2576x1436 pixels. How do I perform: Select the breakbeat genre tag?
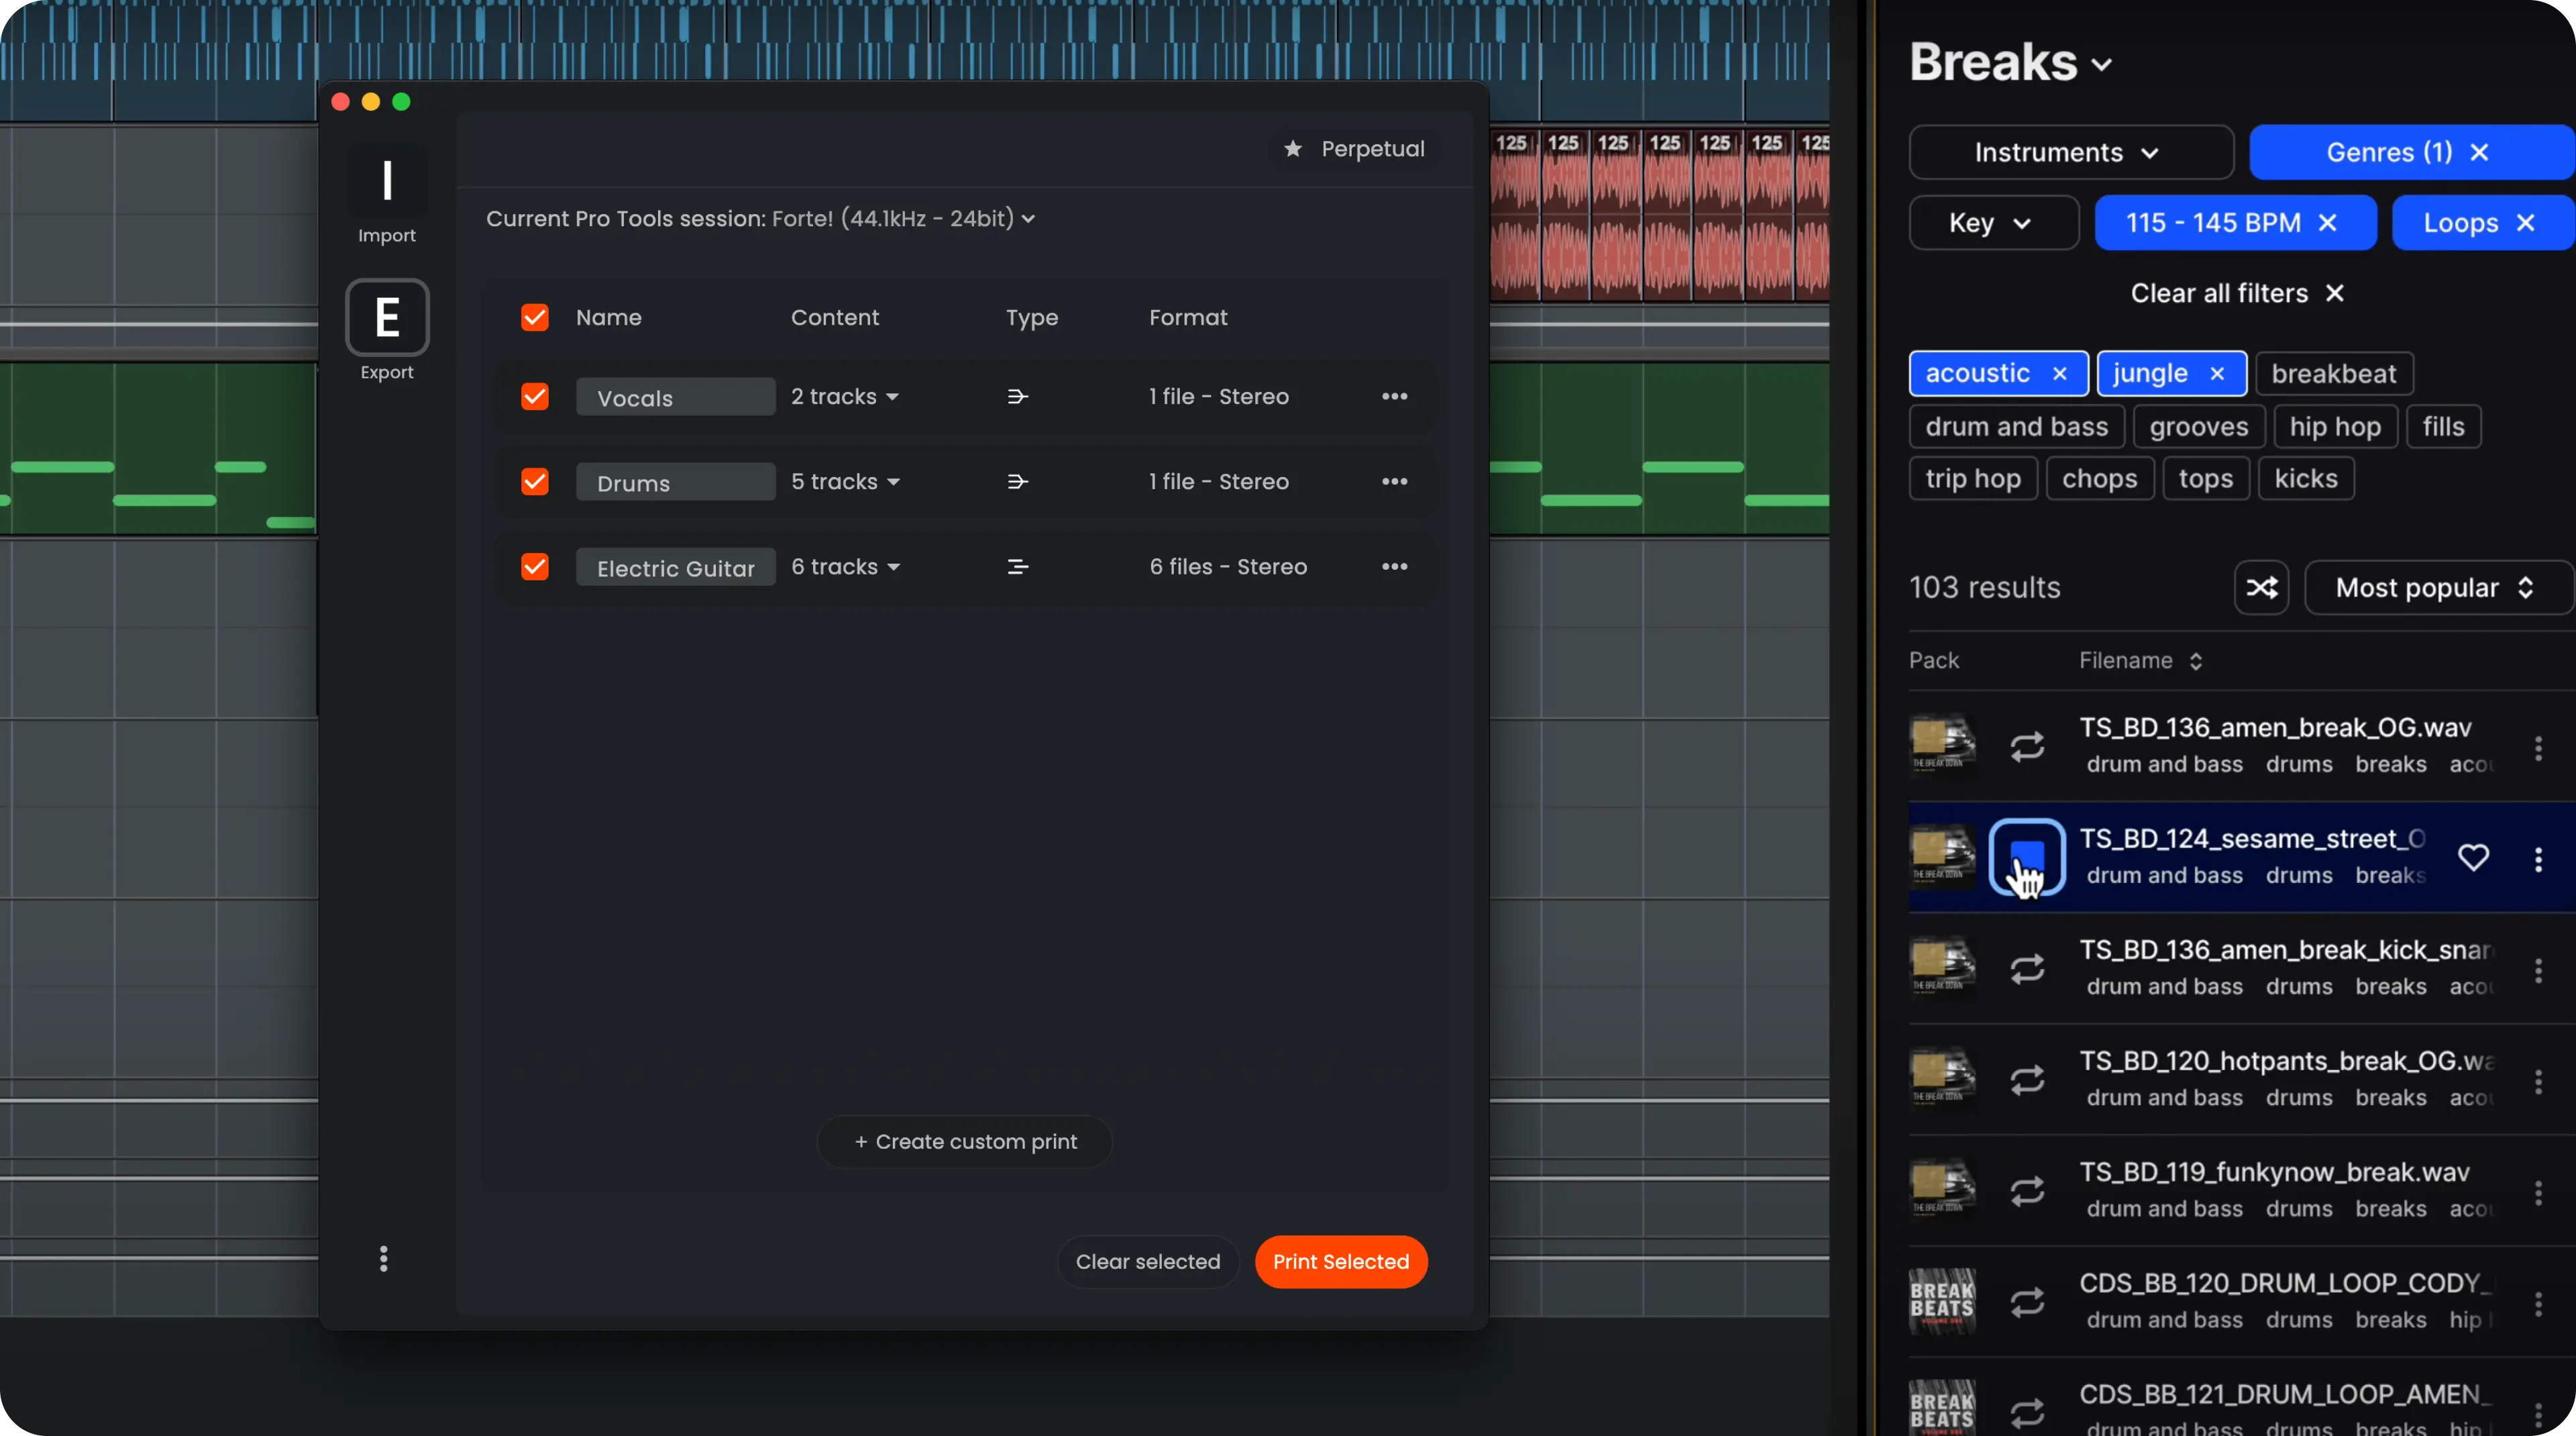2333,373
